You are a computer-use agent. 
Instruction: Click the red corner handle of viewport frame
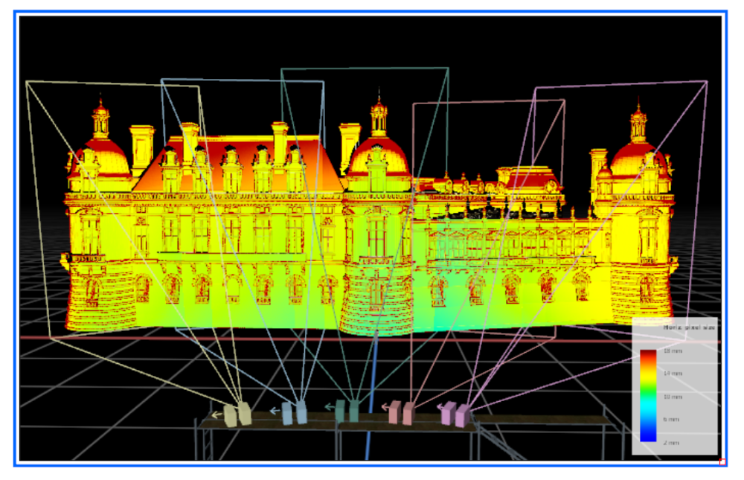pos(722,462)
